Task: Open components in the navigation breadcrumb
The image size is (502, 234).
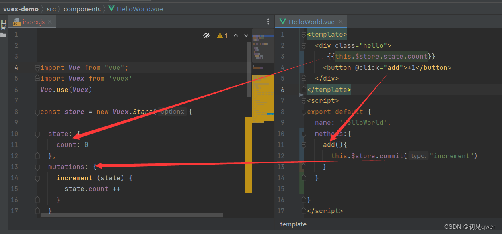Action: point(82,9)
